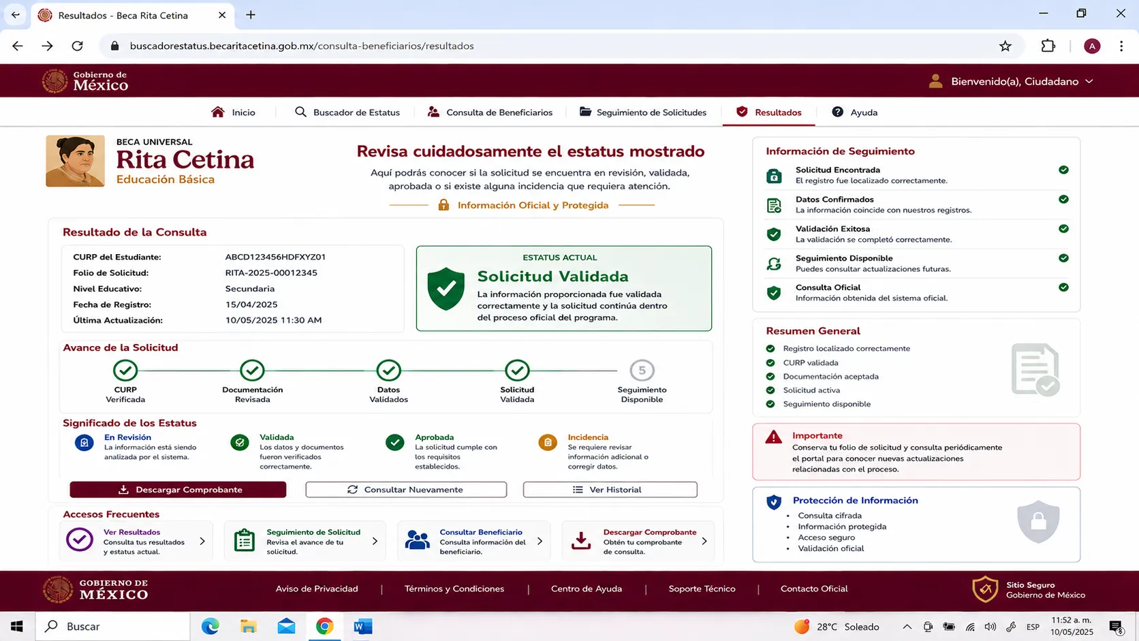Viewport: 1139px width, 641px height.
Task: Click green check next to Seguimiento Disponible row
Action: click(1063, 258)
